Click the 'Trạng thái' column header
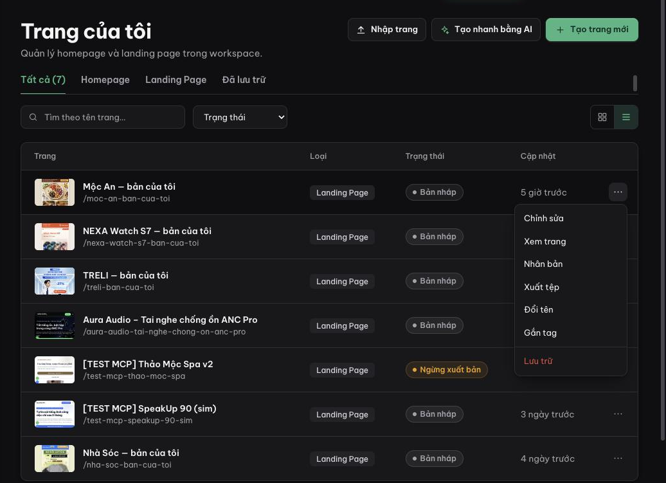 click(425, 156)
